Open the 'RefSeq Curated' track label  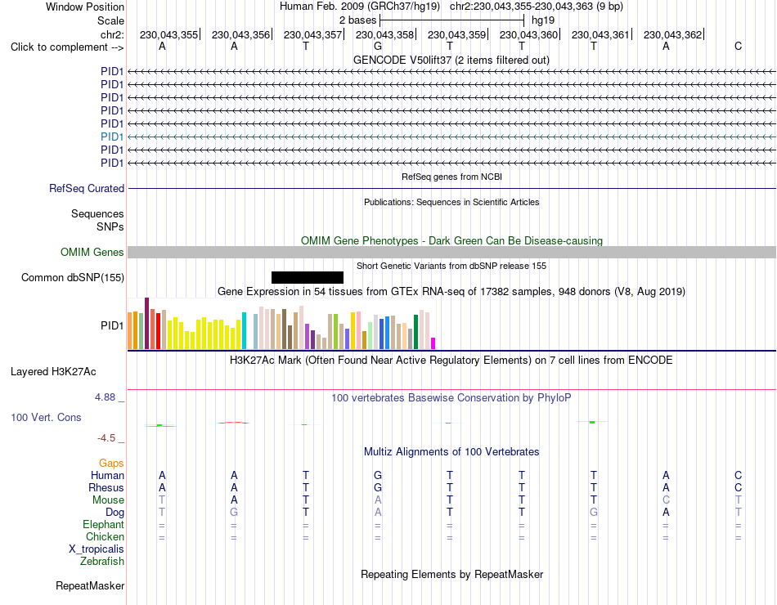point(87,188)
